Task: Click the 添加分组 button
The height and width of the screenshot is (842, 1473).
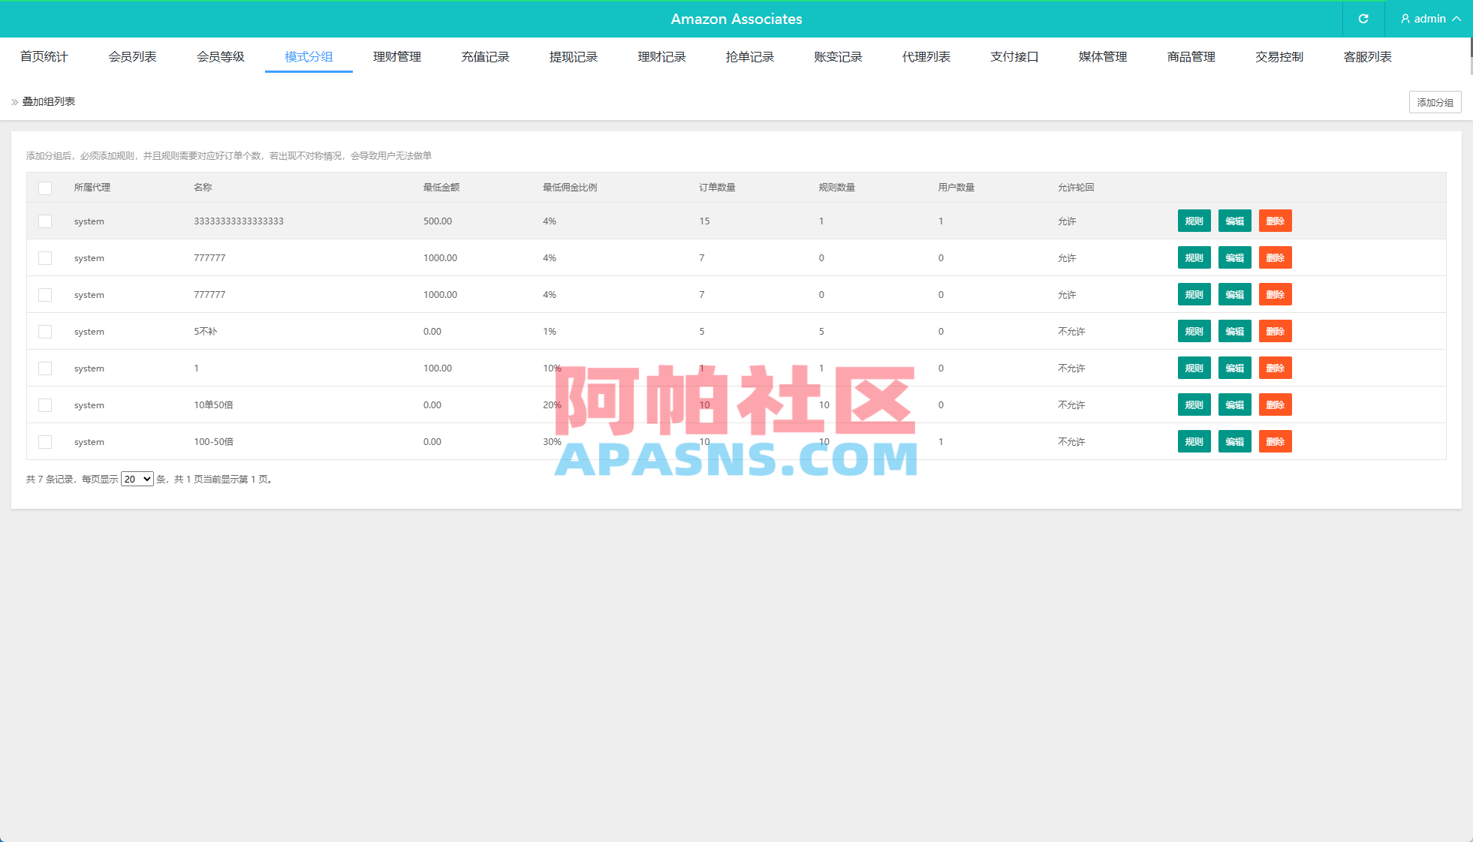Action: (1434, 101)
